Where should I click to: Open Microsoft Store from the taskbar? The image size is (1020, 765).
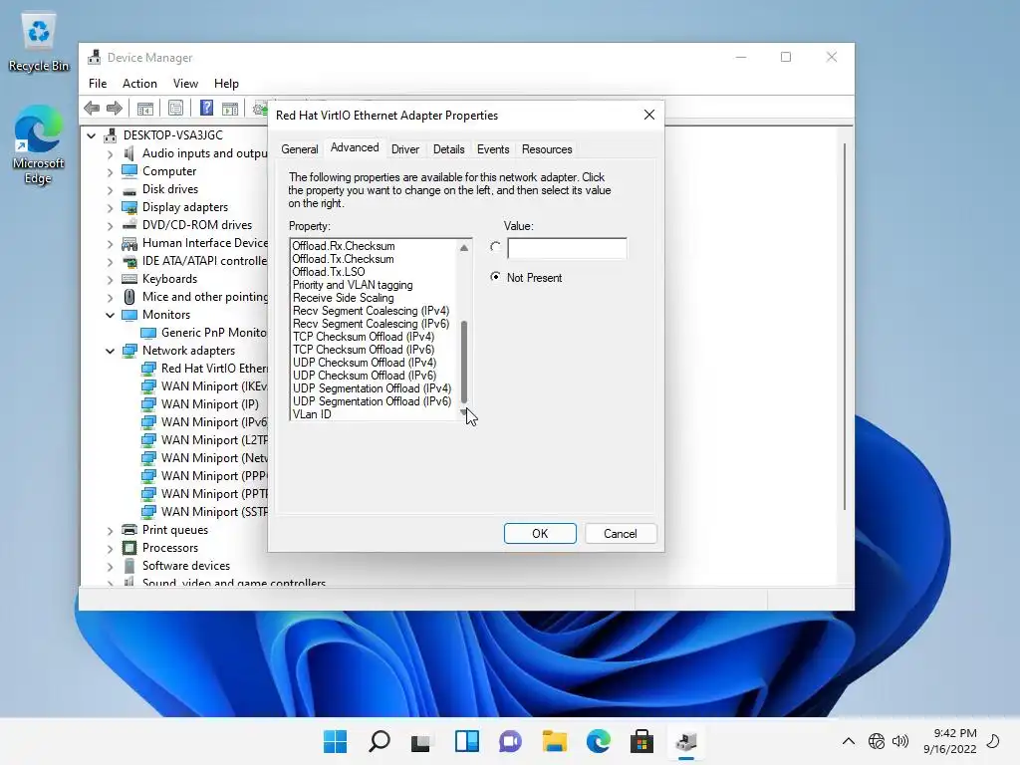(x=641, y=741)
